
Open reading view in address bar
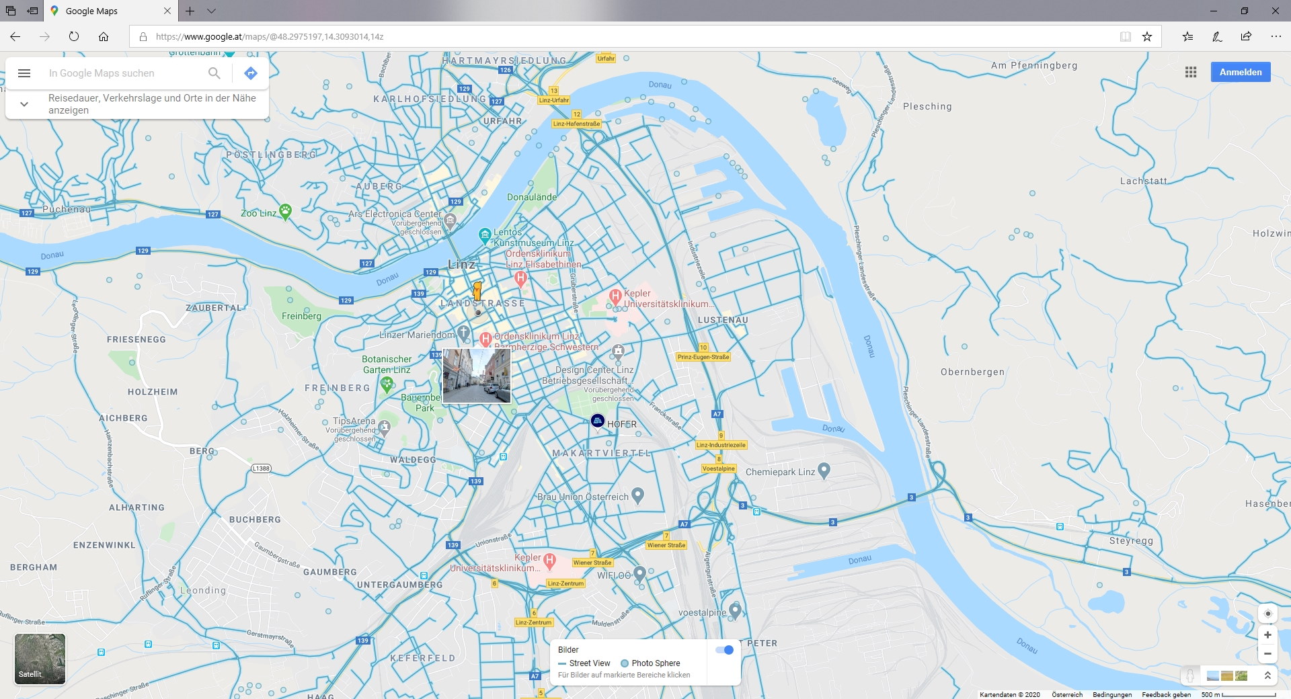coord(1125,36)
